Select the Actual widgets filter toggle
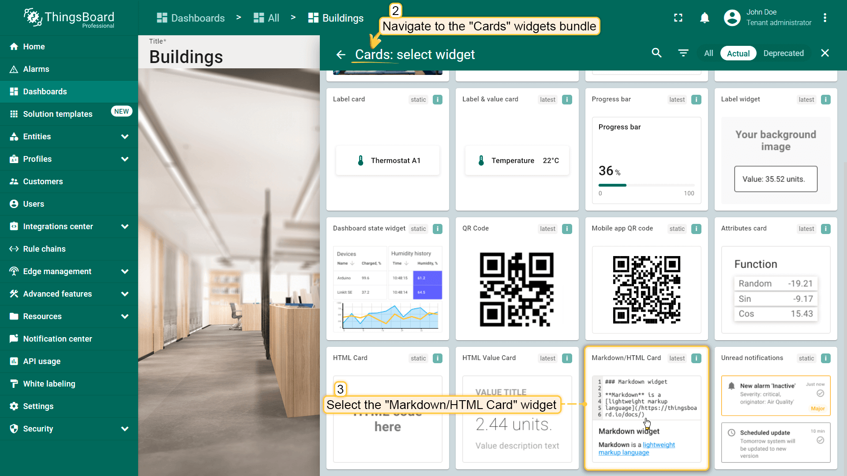Screen dimensions: 847x476 tap(738, 53)
